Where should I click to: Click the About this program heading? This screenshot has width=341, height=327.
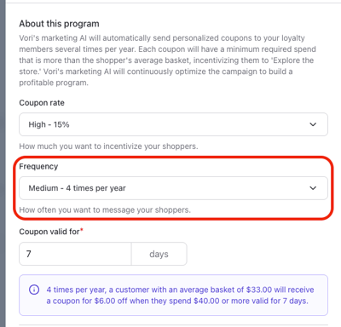point(59,24)
